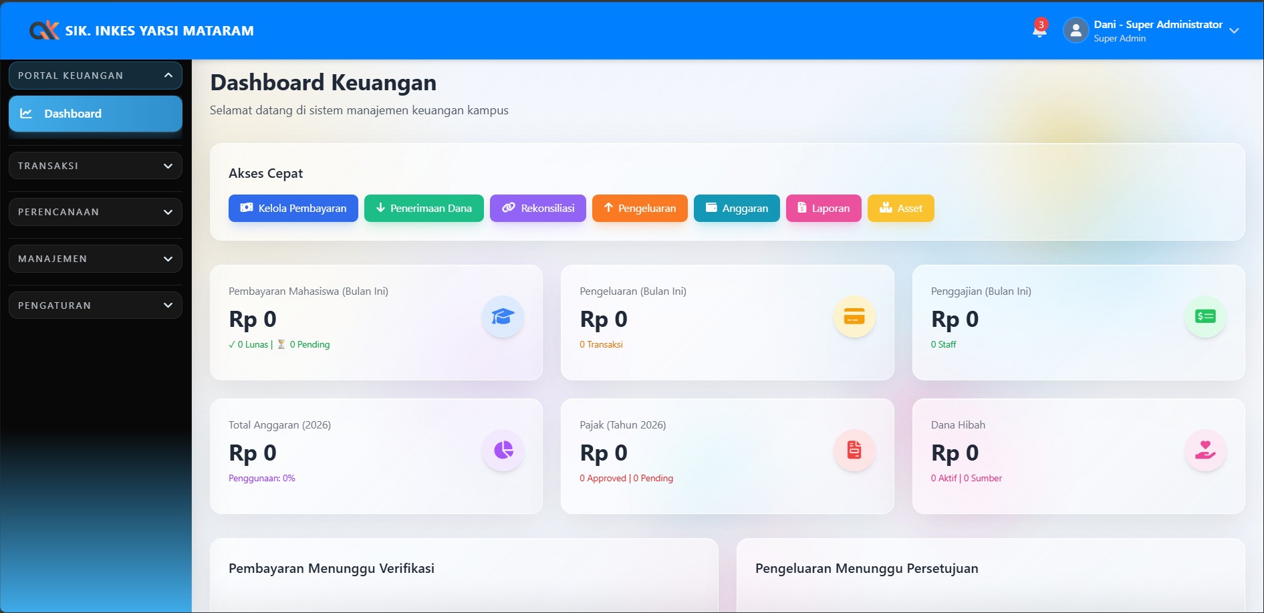Click the notification bell icon
The height and width of the screenshot is (613, 1264).
click(x=1038, y=29)
